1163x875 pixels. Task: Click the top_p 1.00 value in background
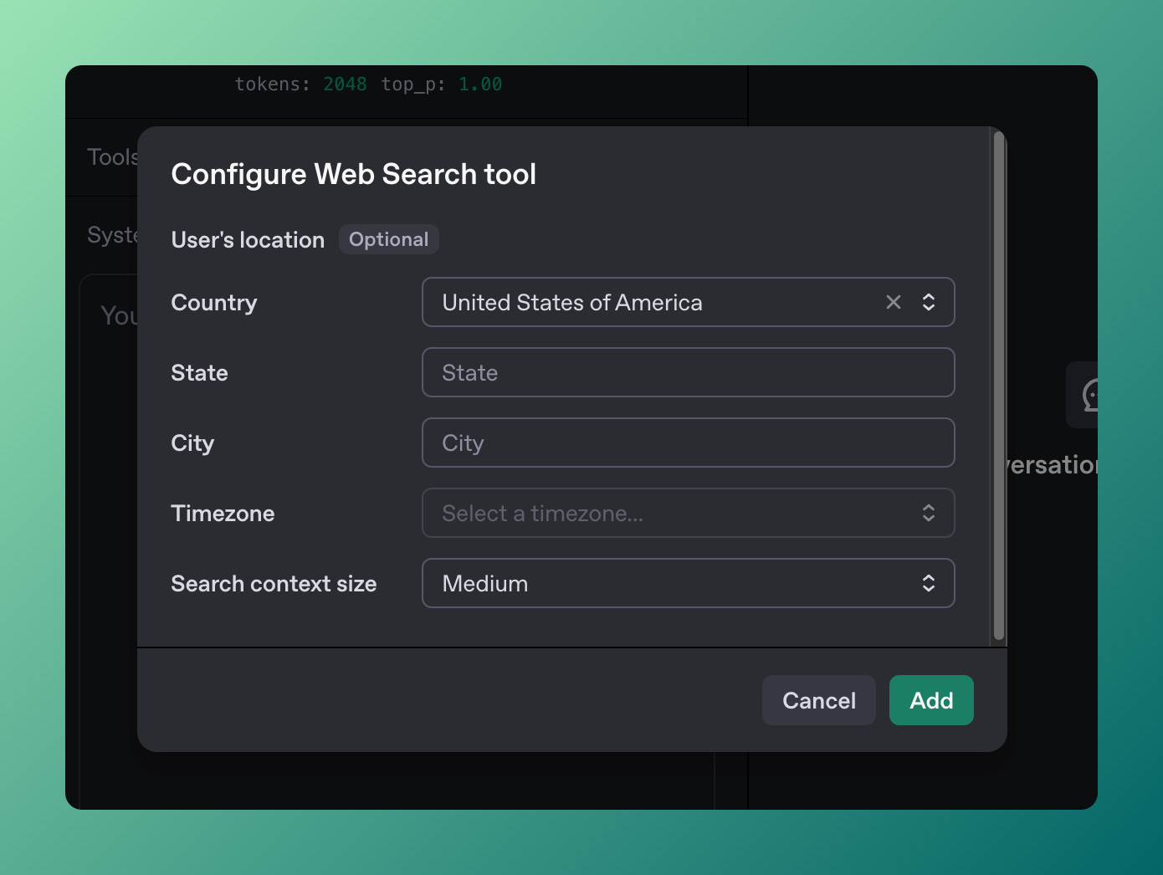[x=480, y=84]
